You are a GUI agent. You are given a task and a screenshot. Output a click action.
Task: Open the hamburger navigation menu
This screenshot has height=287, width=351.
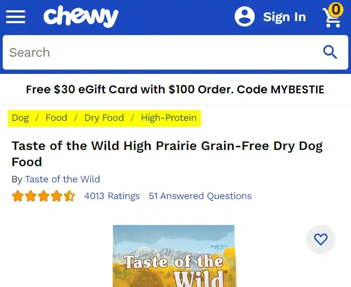tap(16, 17)
